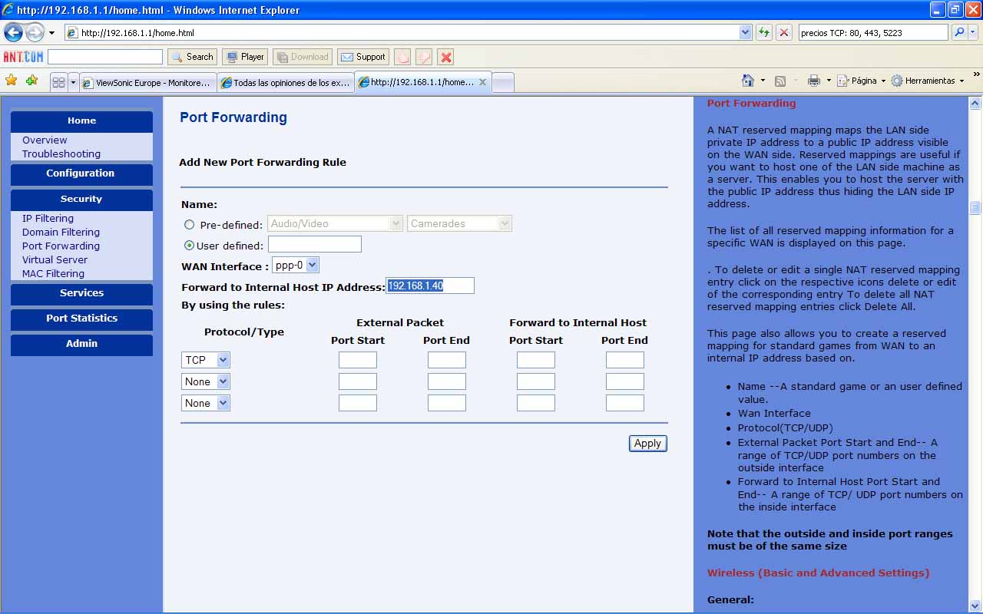The width and height of the screenshot is (983, 614).
Task: Switch to ViewSonic Europe tab
Action: (x=147, y=83)
